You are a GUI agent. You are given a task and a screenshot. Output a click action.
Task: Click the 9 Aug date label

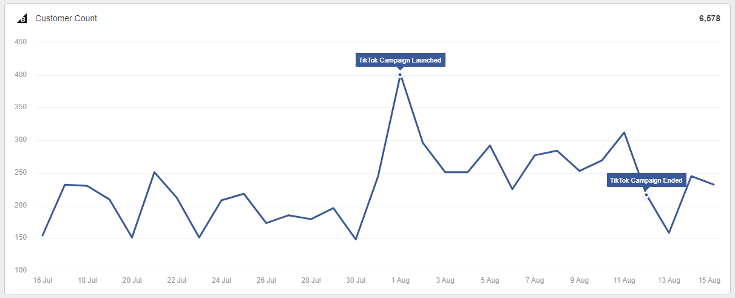(579, 280)
